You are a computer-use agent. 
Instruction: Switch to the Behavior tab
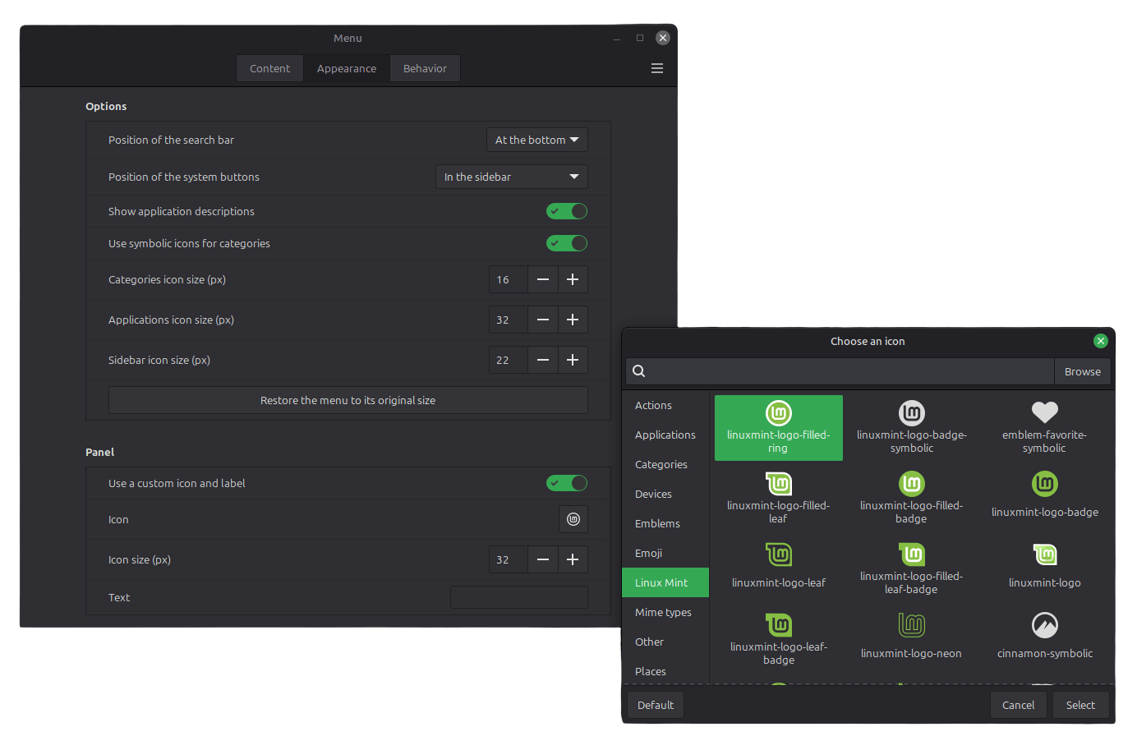(425, 68)
